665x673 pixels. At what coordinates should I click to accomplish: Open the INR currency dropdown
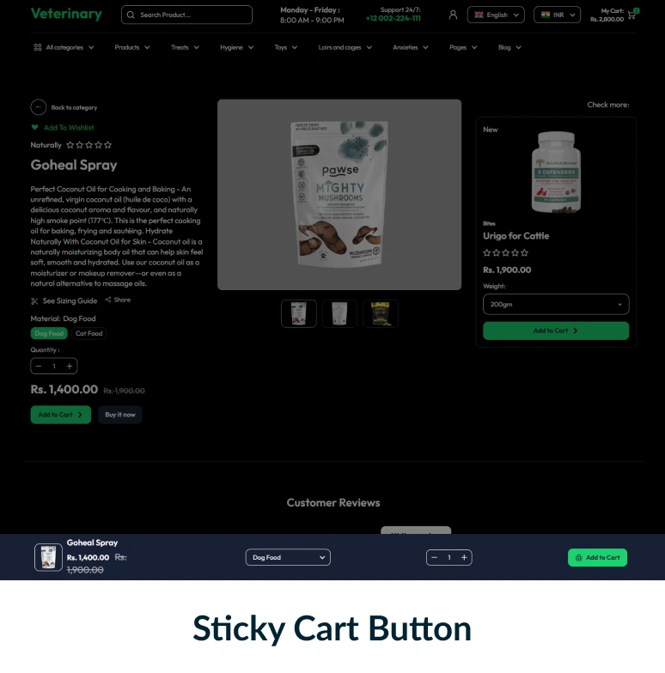tap(557, 15)
